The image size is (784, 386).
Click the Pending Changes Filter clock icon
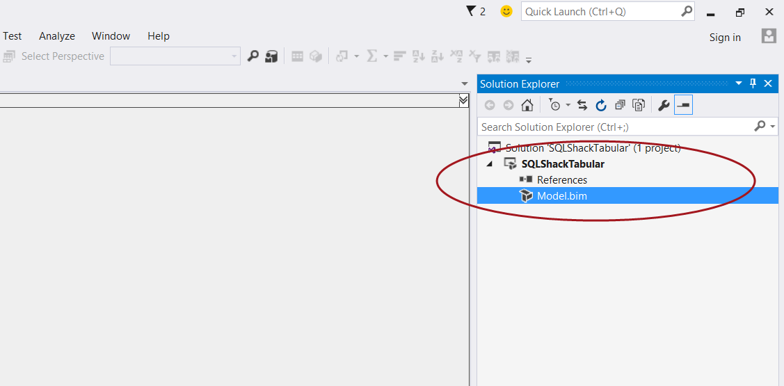coord(554,105)
